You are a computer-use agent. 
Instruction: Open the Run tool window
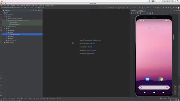59,98
